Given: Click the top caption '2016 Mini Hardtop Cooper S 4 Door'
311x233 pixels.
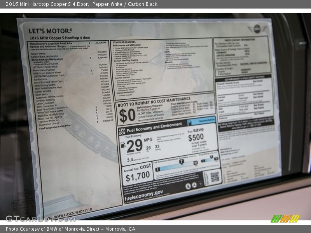Looking at the screenshot, I should 47,4.
